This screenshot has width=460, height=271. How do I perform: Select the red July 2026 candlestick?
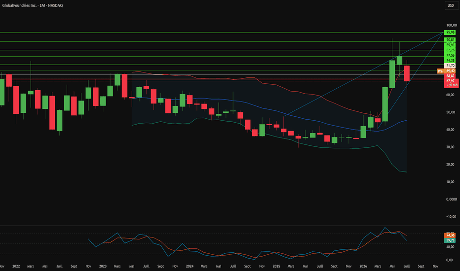coord(407,73)
